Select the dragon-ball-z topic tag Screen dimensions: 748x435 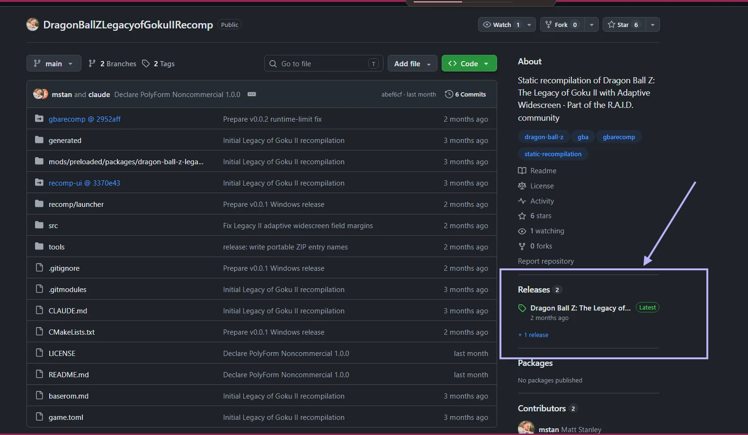click(544, 137)
